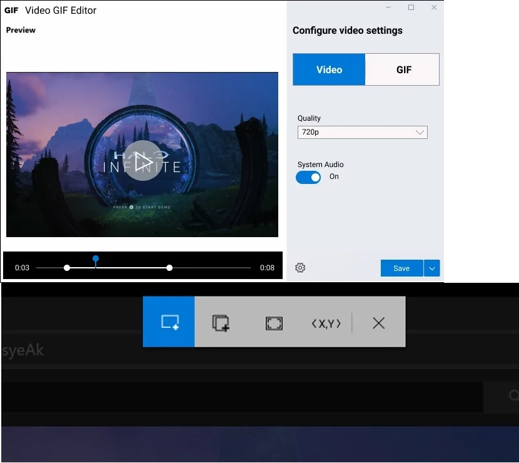The width and height of the screenshot is (519, 463).
Task: Click the Configure video settings heading
Action: tap(348, 31)
